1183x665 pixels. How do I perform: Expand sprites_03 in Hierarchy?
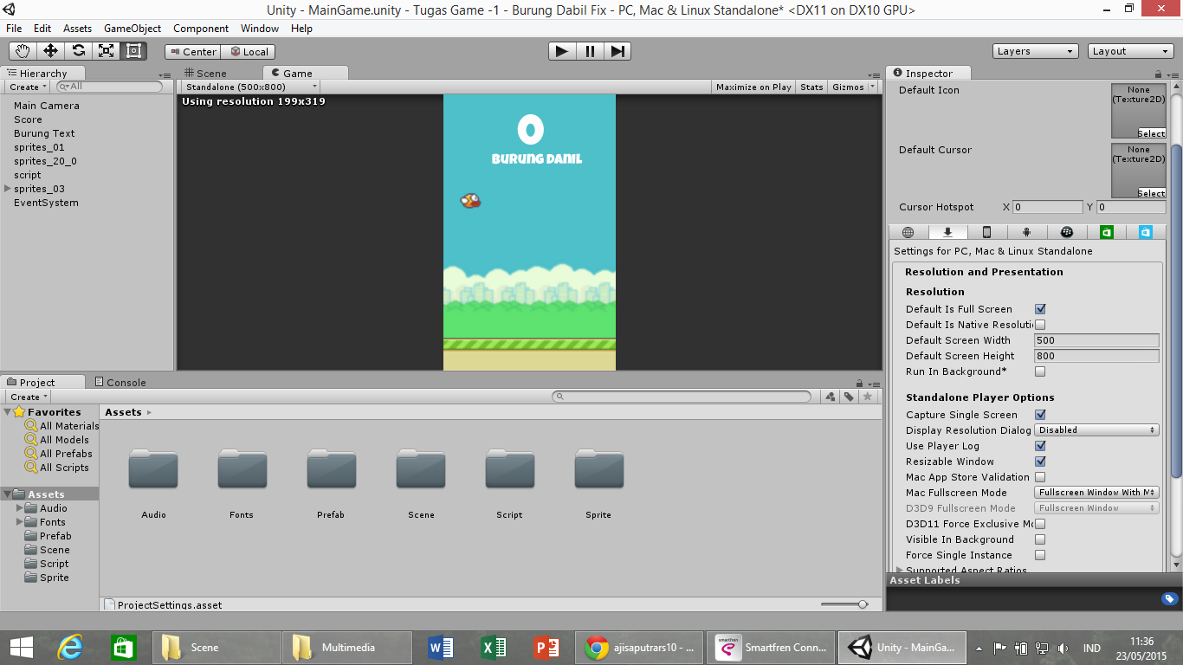(8, 189)
